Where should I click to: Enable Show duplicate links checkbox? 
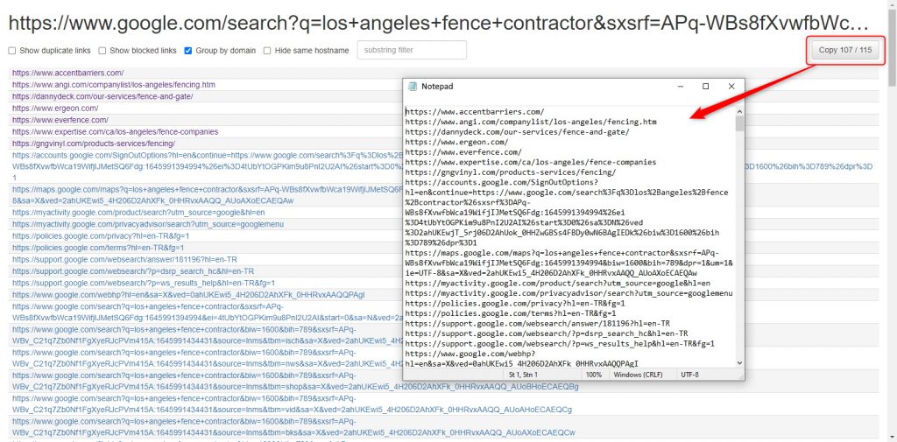(x=12, y=51)
